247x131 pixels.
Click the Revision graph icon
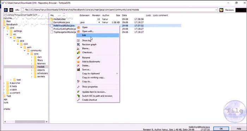coord(78,45)
